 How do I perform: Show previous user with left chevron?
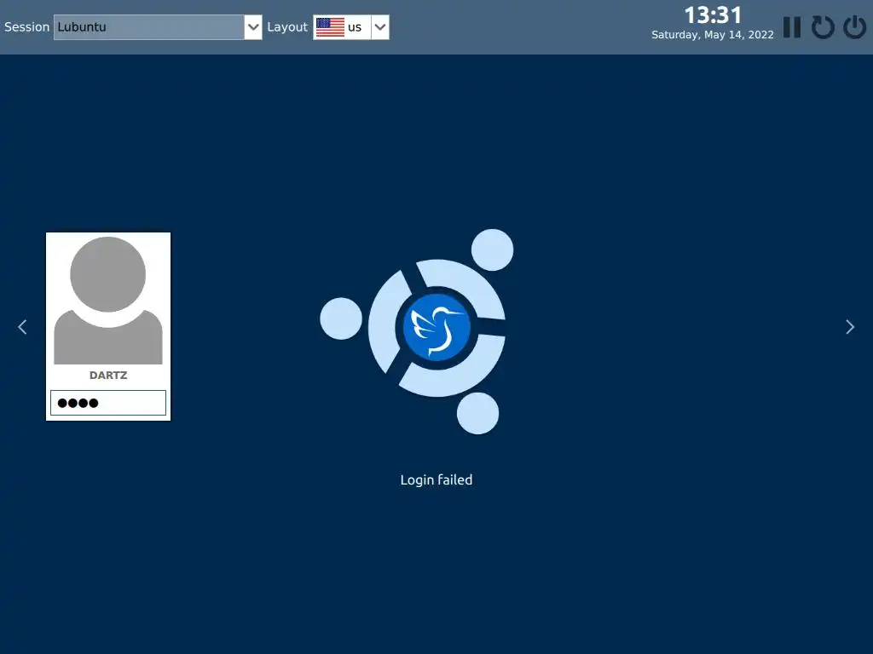tap(22, 327)
